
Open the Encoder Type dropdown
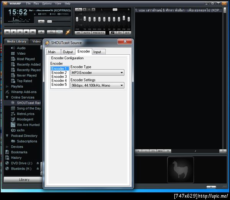97,73
